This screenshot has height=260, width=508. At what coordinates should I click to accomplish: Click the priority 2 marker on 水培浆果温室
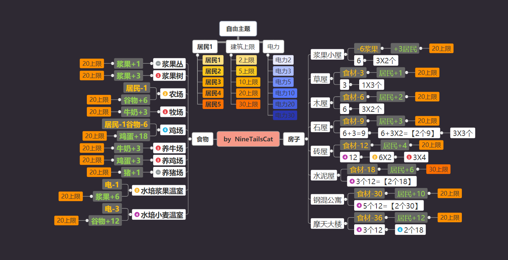pyautogui.click(x=137, y=190)
